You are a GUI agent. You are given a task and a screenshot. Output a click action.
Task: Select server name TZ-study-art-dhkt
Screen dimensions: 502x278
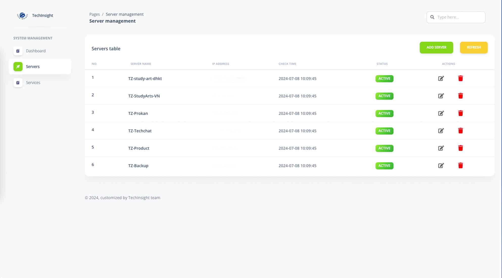[x=145, y=79]
